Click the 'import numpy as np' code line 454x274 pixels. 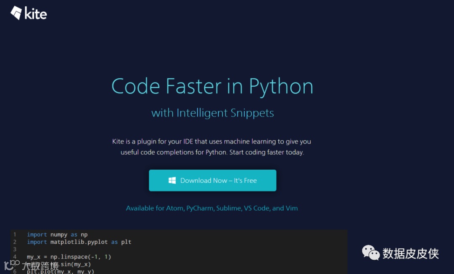click(x=57, y=234)
